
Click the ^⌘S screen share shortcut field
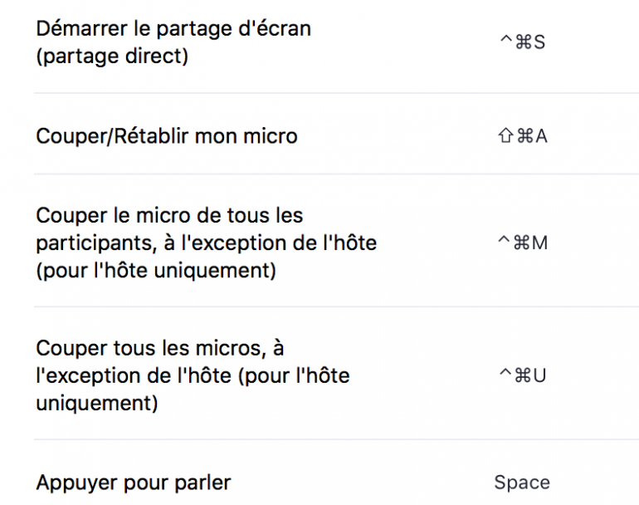pyautogui.click(x=522, y=42)
